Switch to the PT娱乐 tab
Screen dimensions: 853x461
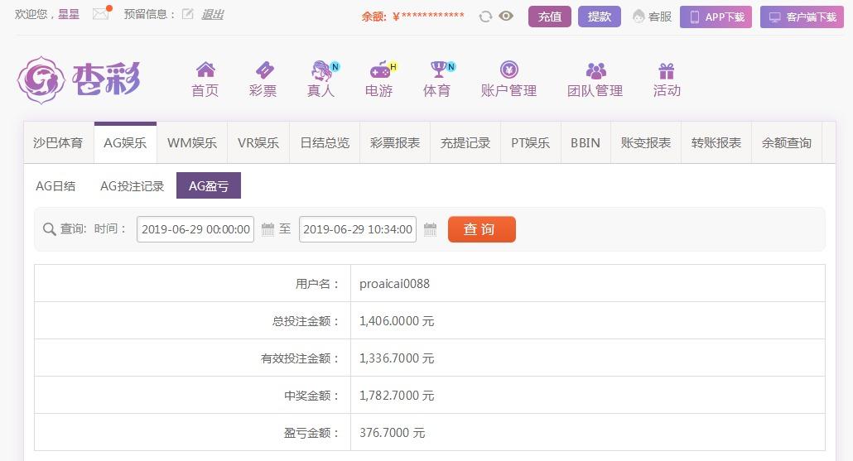click(530, 143)
